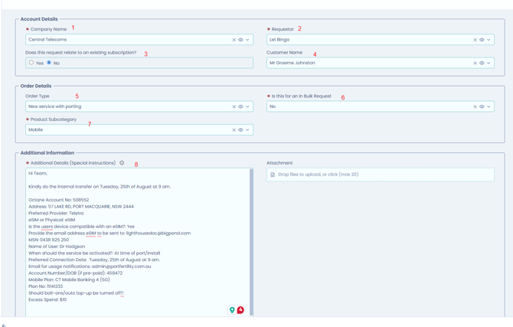Click the Attachment drop zone to upload files
This screenshot has height=327, width=513.
point(381,175)
